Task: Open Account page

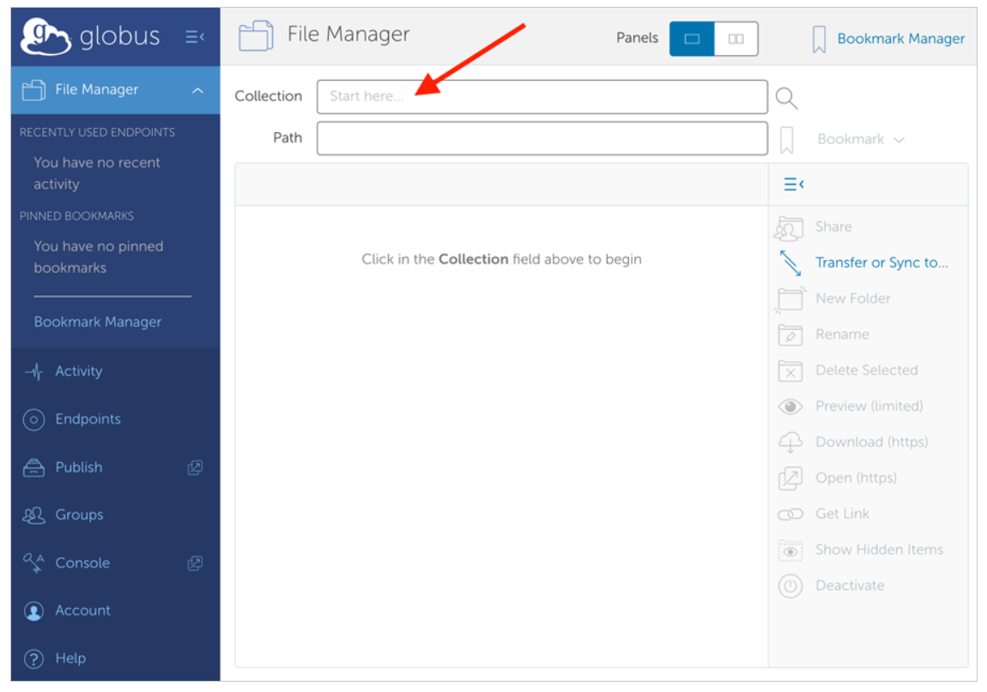Action: tap(82, 610)
